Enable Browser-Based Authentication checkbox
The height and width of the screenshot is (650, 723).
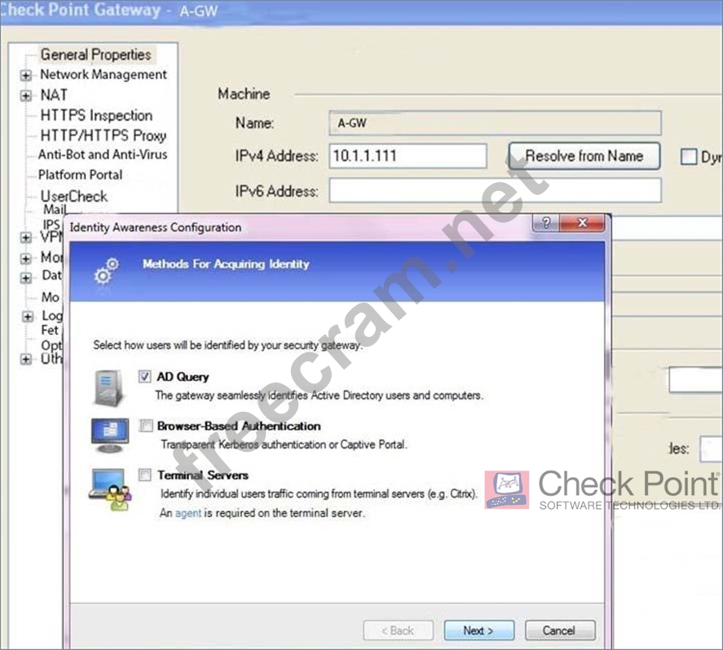coord(146,426)
